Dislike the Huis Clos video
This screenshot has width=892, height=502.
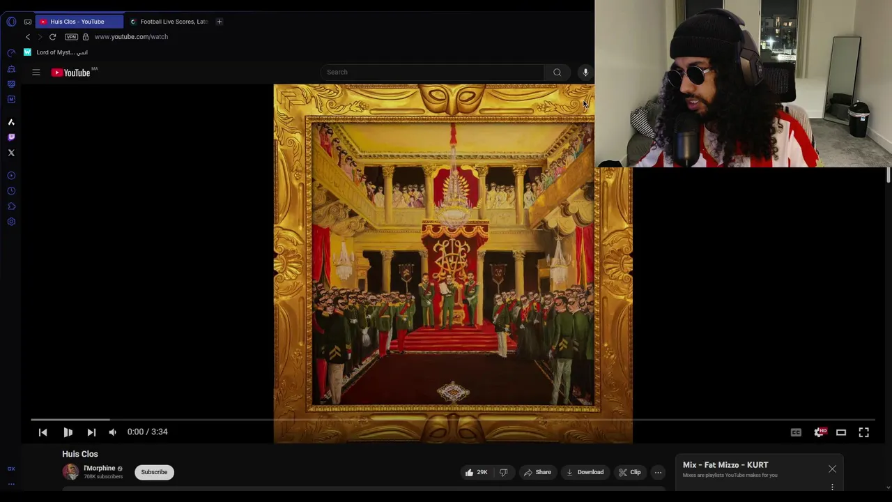coord(503,472)
